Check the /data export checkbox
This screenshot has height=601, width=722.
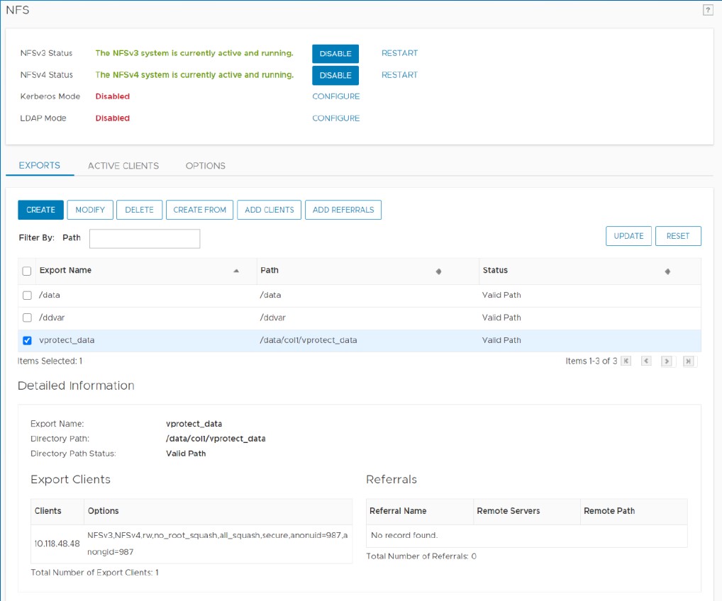27,296
